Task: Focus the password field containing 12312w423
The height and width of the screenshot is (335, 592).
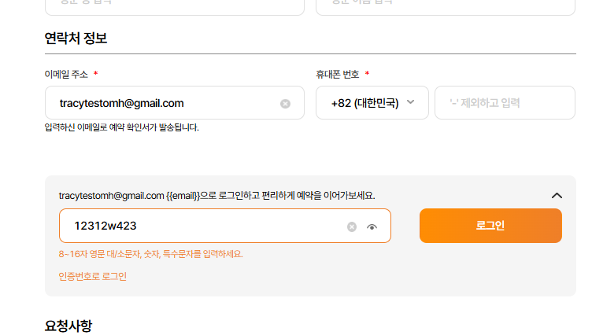Action: coord(197,226)
